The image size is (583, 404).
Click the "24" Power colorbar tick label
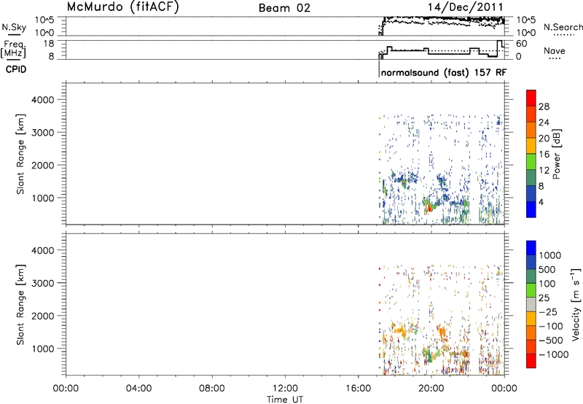[x=544, y=123]
